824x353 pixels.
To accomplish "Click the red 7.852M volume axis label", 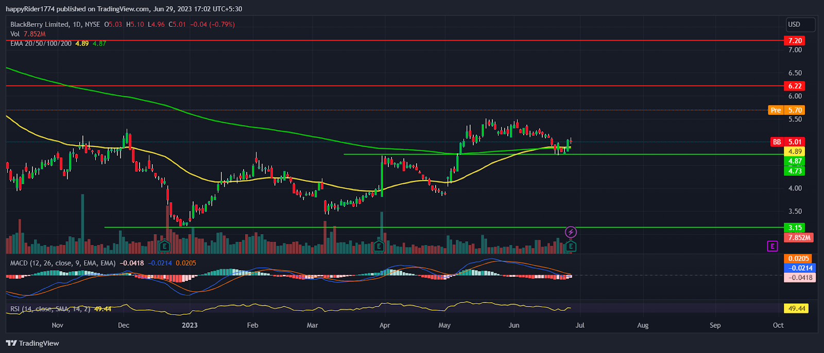I will coord(799,237).
